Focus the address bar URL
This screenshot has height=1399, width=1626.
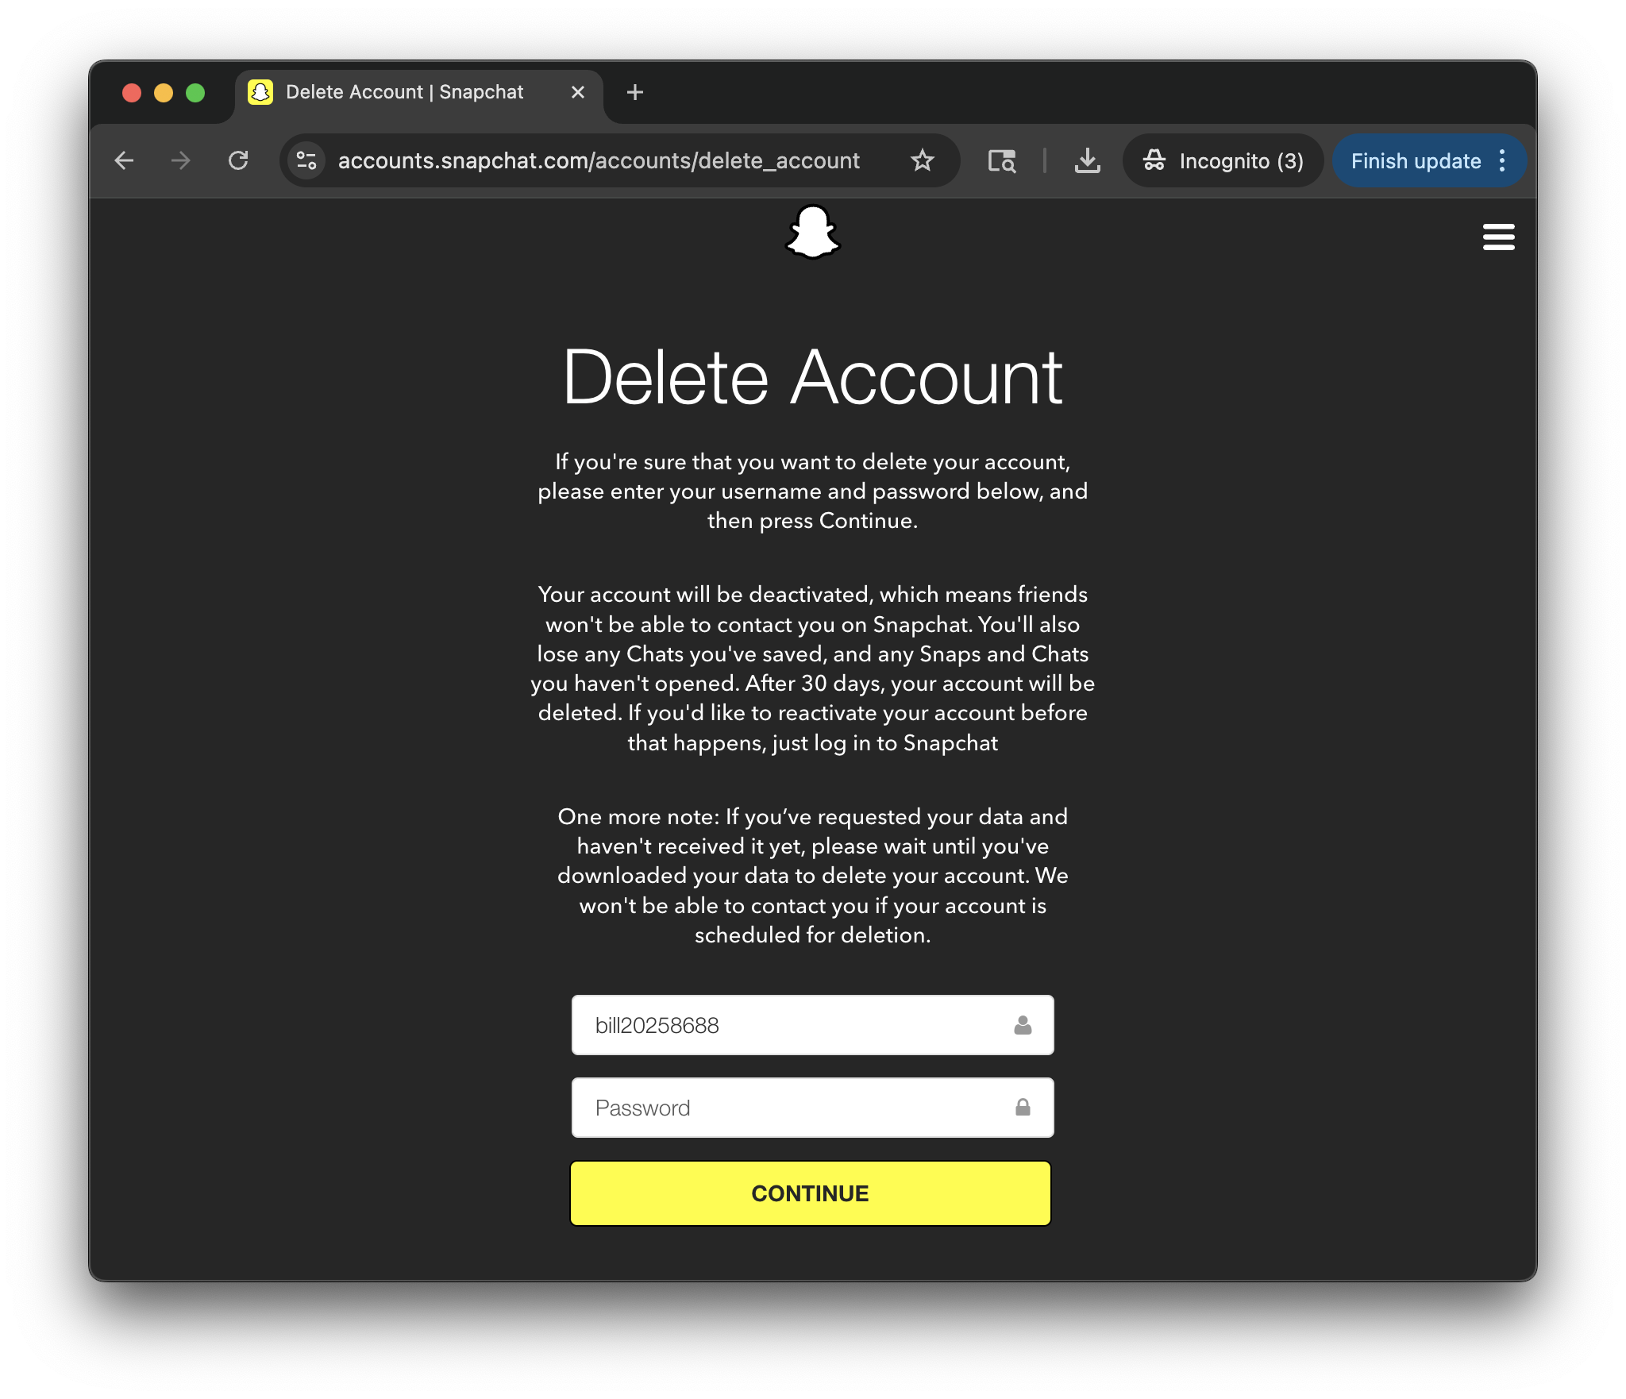pos(599,161)
